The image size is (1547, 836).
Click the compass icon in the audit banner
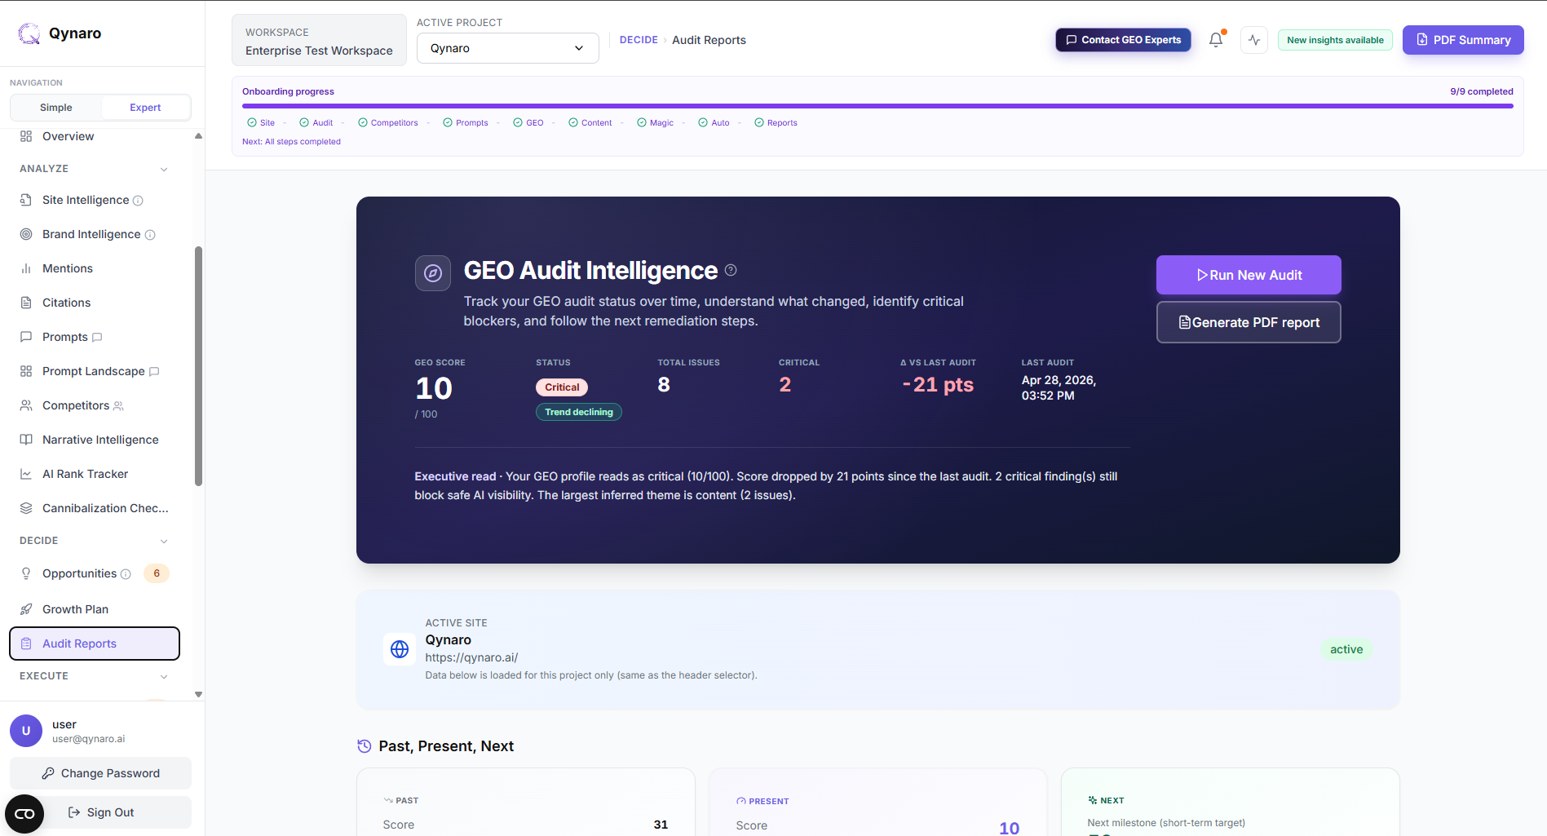tap(433, 273)
